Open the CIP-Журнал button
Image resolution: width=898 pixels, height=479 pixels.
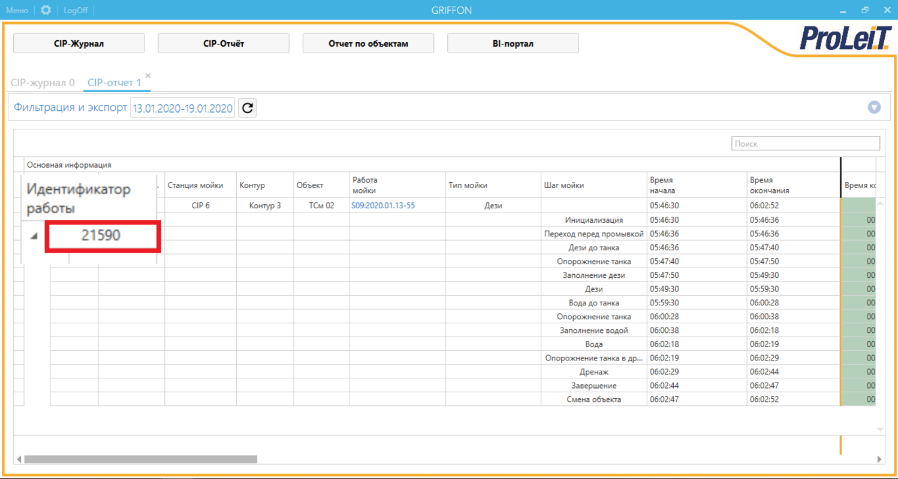tap(79, 43)
